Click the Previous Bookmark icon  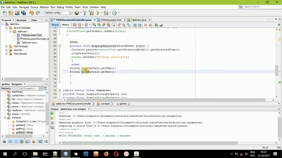coord(119,25)
